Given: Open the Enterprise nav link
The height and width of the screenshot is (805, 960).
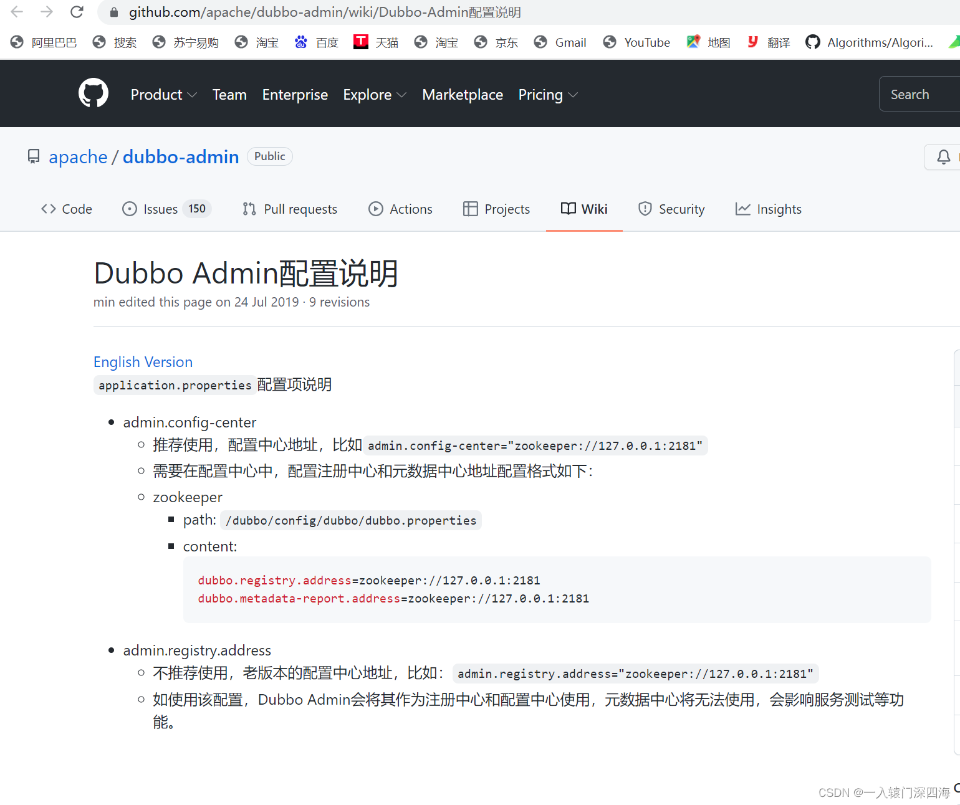Looking at the screenshot, I should pyautogui.click(x=295, y=95).
